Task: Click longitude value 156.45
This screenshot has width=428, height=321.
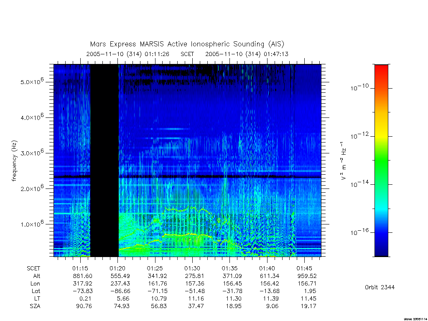Action: [232, 284]
